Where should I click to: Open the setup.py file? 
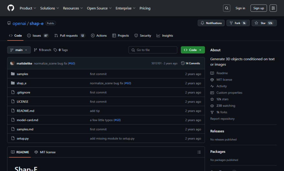23,139
